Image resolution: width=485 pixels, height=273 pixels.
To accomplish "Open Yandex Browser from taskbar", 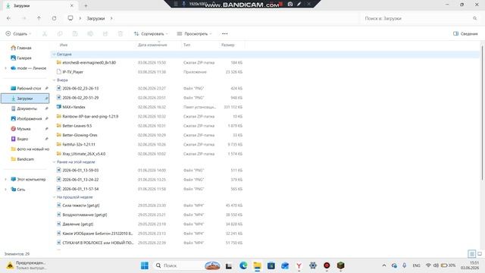I will point(299,265).
